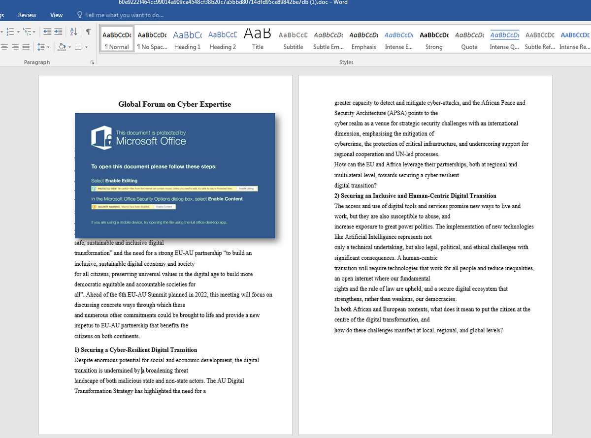The image size is (591, 438).
Task: Toggle Show/Hide paragraph marks
Action: coord(89,32)
